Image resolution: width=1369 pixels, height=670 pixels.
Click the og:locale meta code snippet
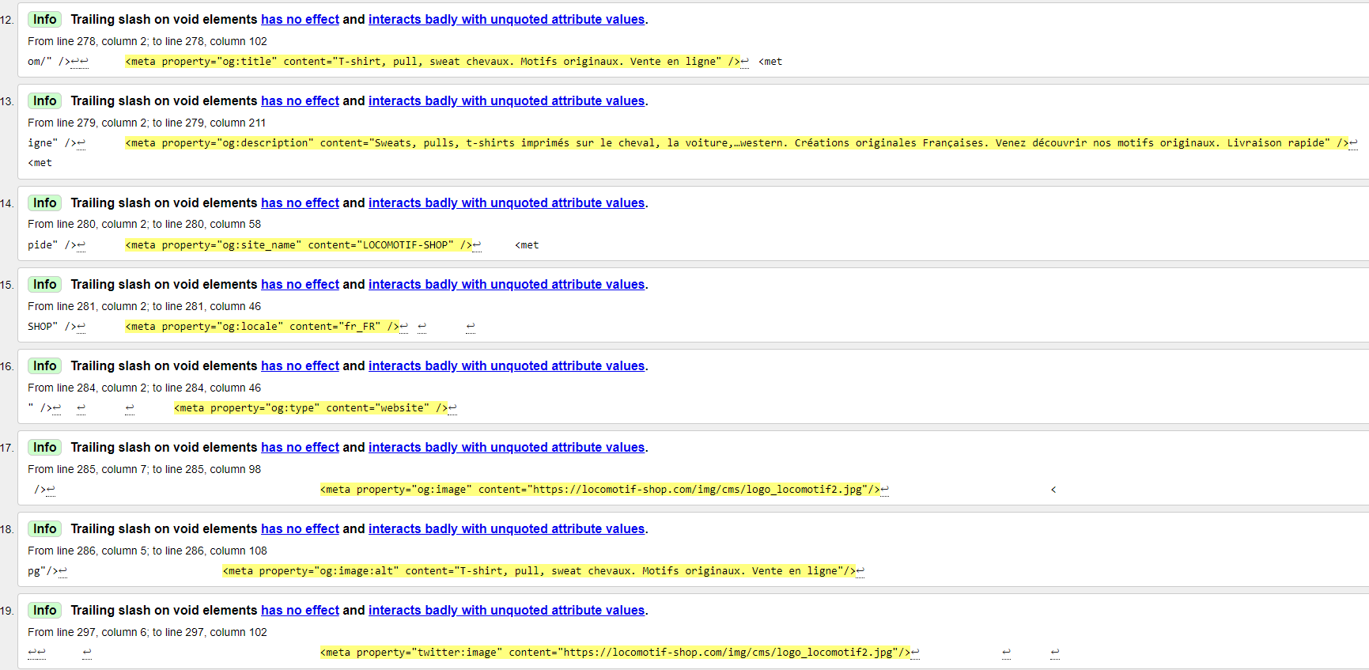[x=263, y=327]
